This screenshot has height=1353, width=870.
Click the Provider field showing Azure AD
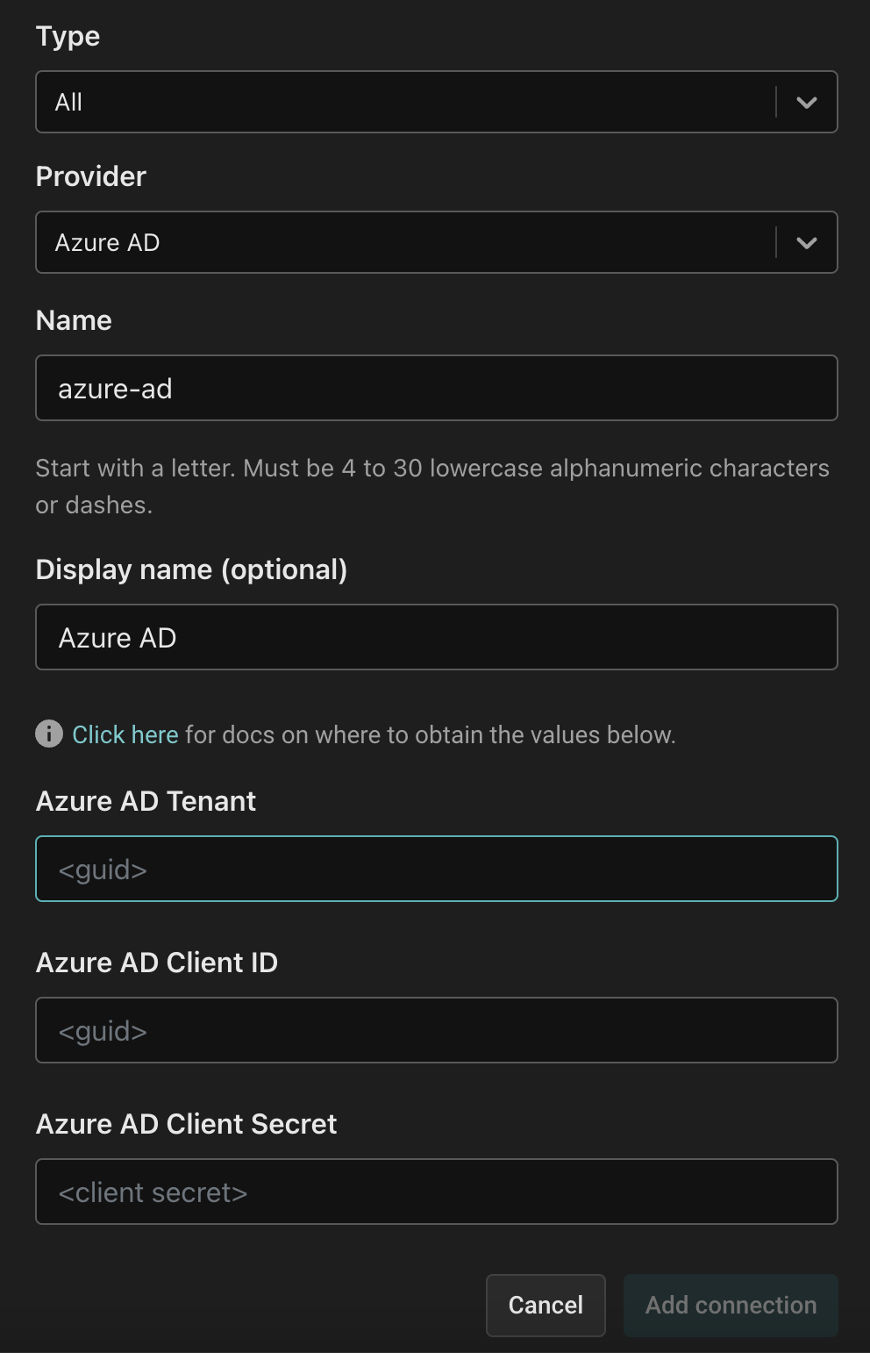pos(403,242)
